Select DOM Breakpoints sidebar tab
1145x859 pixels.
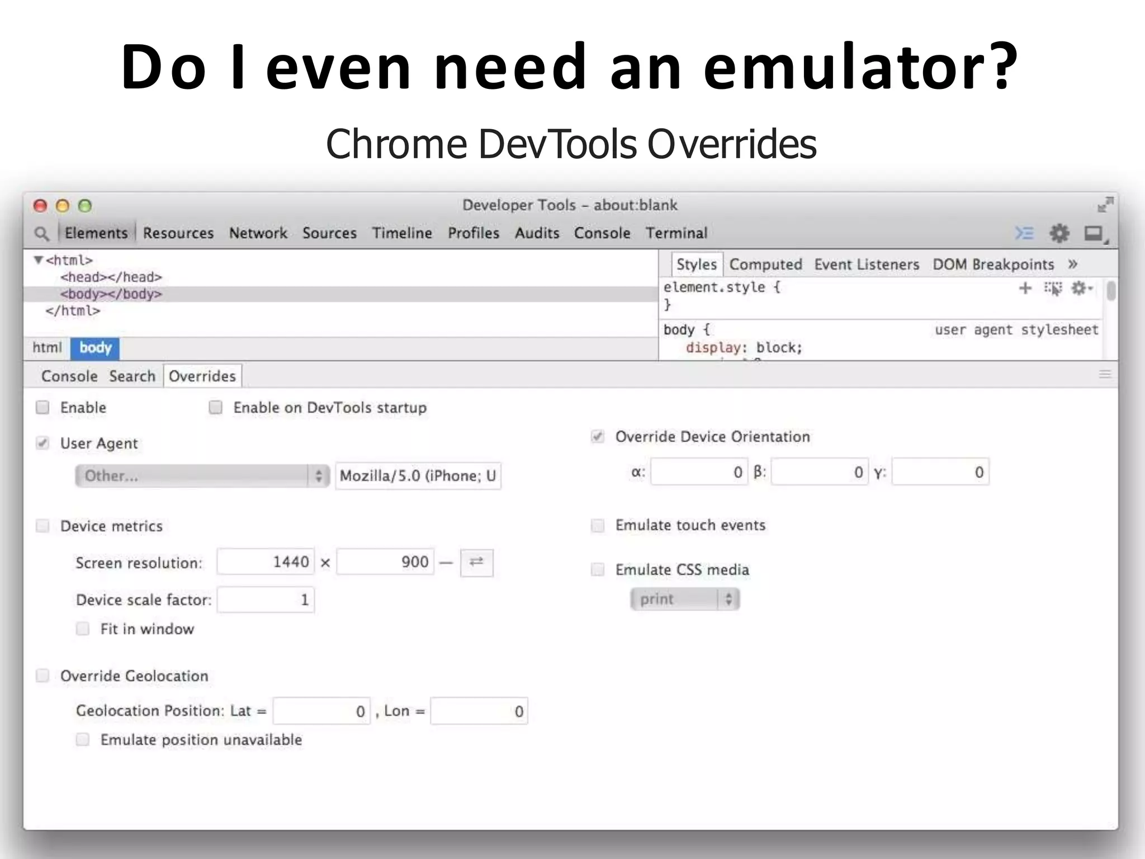(x=993, y=264)
